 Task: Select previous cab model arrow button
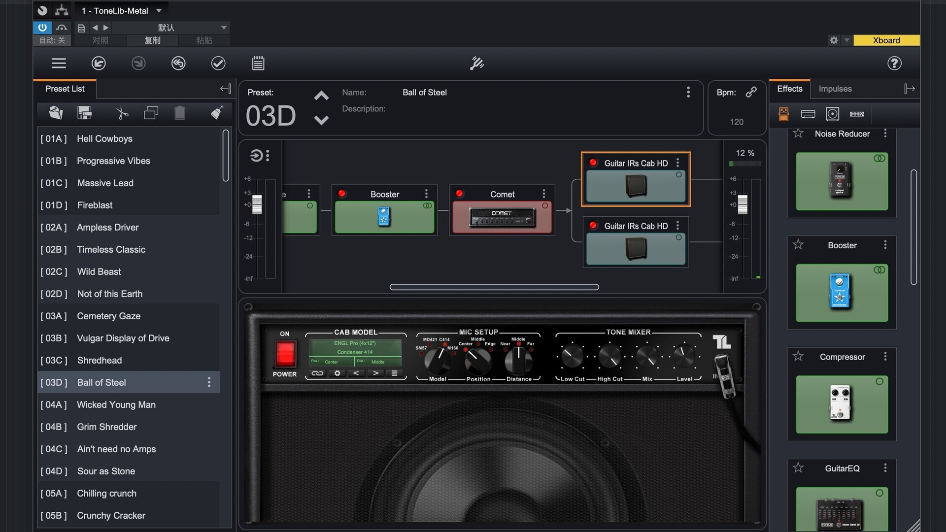point(356,373)
